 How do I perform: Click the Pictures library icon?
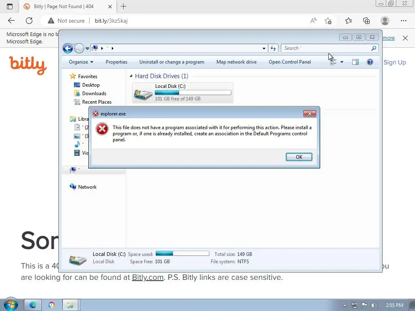(77, 136)
